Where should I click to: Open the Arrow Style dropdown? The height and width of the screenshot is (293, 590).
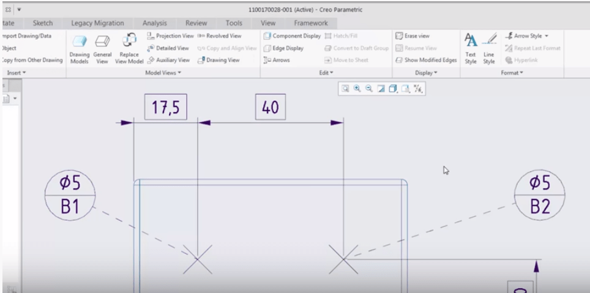(526, 36)
